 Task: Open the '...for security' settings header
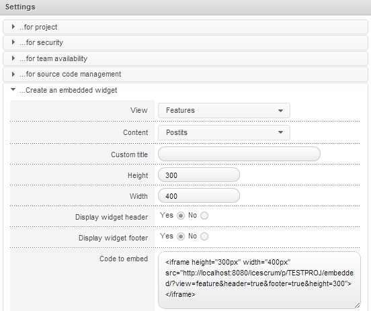click(x=185, y=42)
